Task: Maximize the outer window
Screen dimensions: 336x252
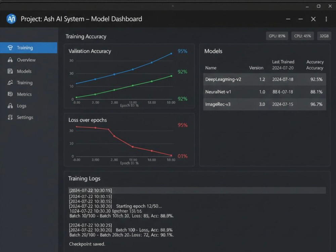Action: (x=319, y=6)
